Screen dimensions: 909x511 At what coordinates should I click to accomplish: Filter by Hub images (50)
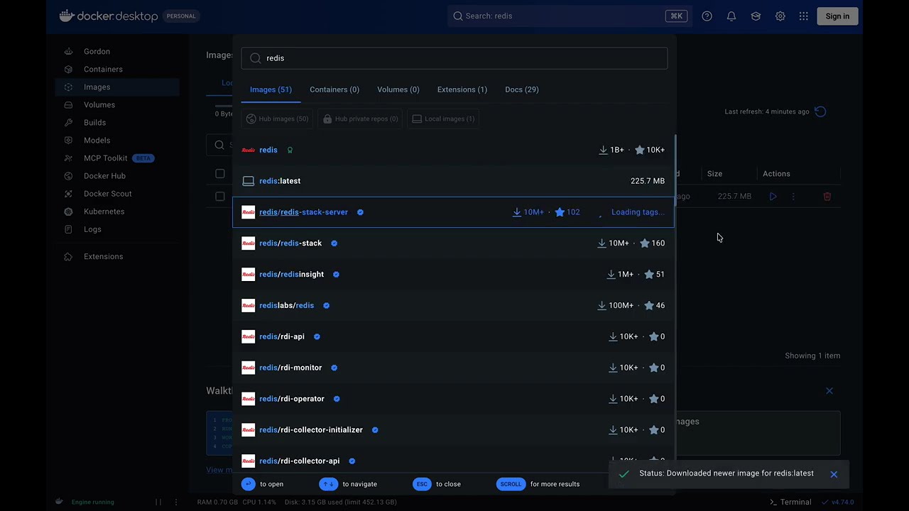click(277, 119)
